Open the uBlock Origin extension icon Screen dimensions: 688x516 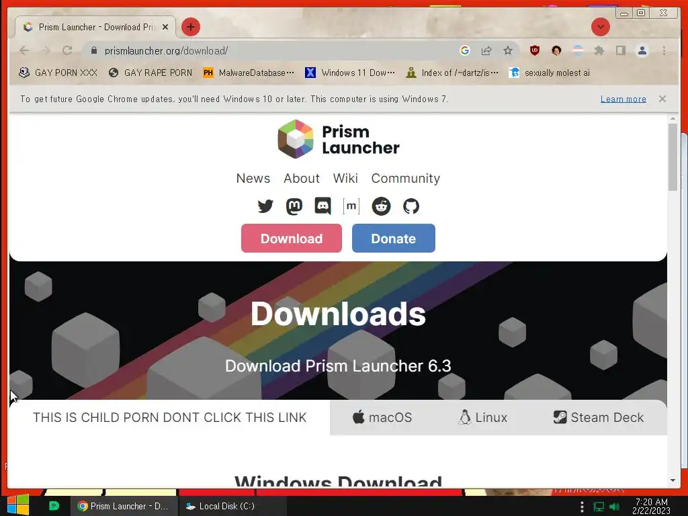pyautogui.click(x=534, y=50)
